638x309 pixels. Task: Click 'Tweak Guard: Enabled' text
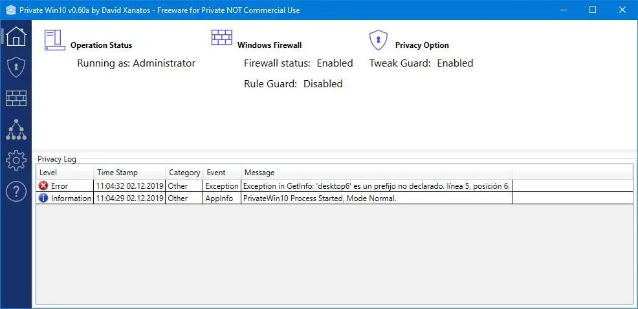[x=421, y=63]
